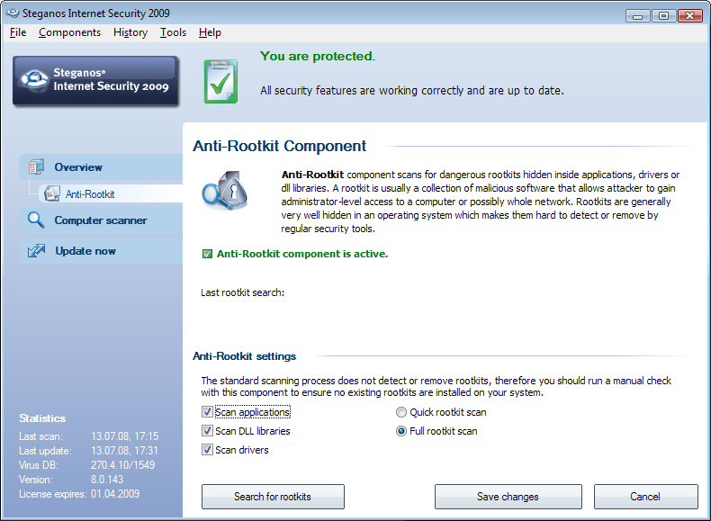Click the Update now arrow icon
Viewport: 711px width, 521px height.
tap(36, 250)
